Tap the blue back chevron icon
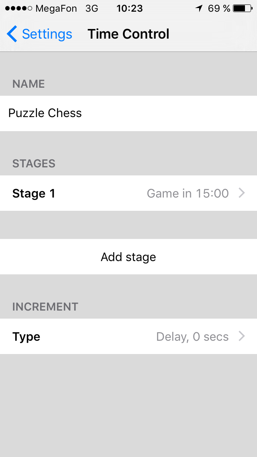Screen dimensions: 257x457 (12, 34)
